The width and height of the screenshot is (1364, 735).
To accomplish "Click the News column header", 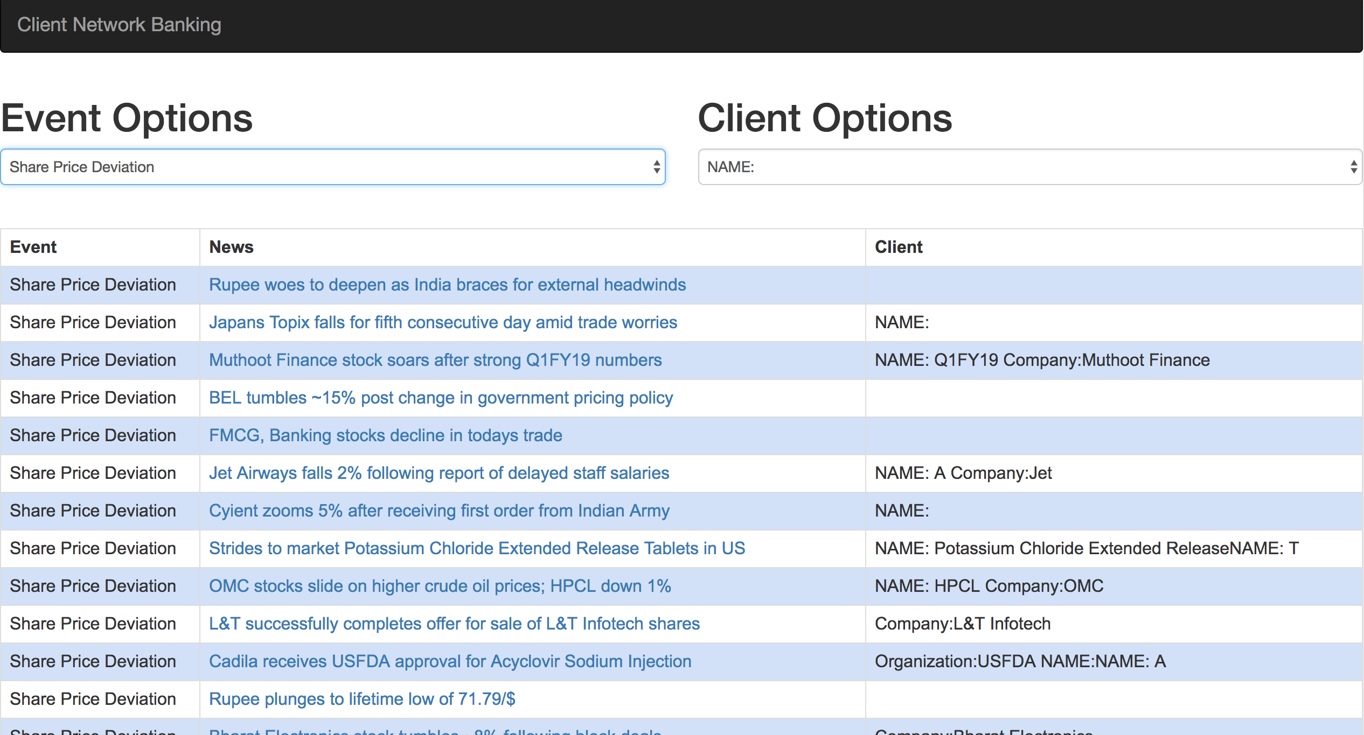I will coord(231,247).
